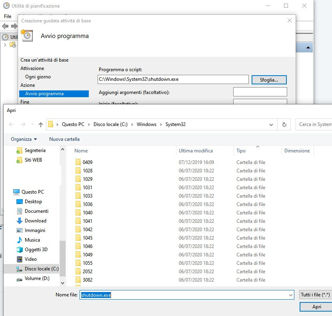Select Immagini in navigation pane
The height and width of the screenshot is (316, 332).
[31, 230]
